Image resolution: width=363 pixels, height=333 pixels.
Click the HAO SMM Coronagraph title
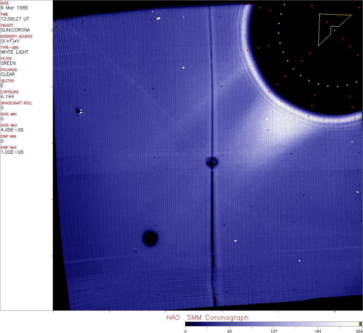tap(207, 318)
